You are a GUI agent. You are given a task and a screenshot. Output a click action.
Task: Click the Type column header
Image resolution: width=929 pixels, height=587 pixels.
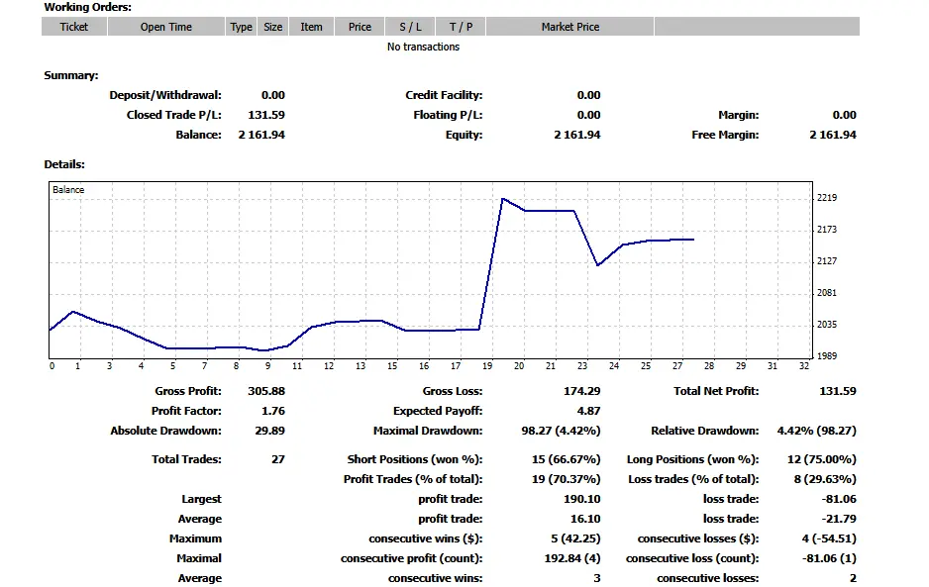pos(241,27)
